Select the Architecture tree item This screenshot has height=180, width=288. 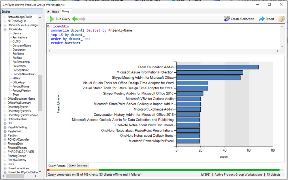pos(20,37)
